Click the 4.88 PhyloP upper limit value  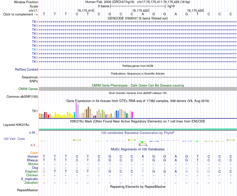click(32, 133)
